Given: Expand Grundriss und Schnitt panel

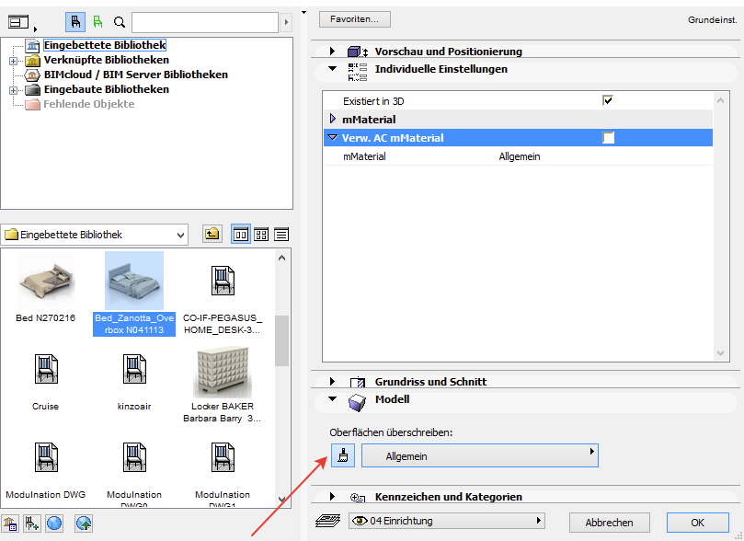Looking at the screenshot, I should click(332, 381).
